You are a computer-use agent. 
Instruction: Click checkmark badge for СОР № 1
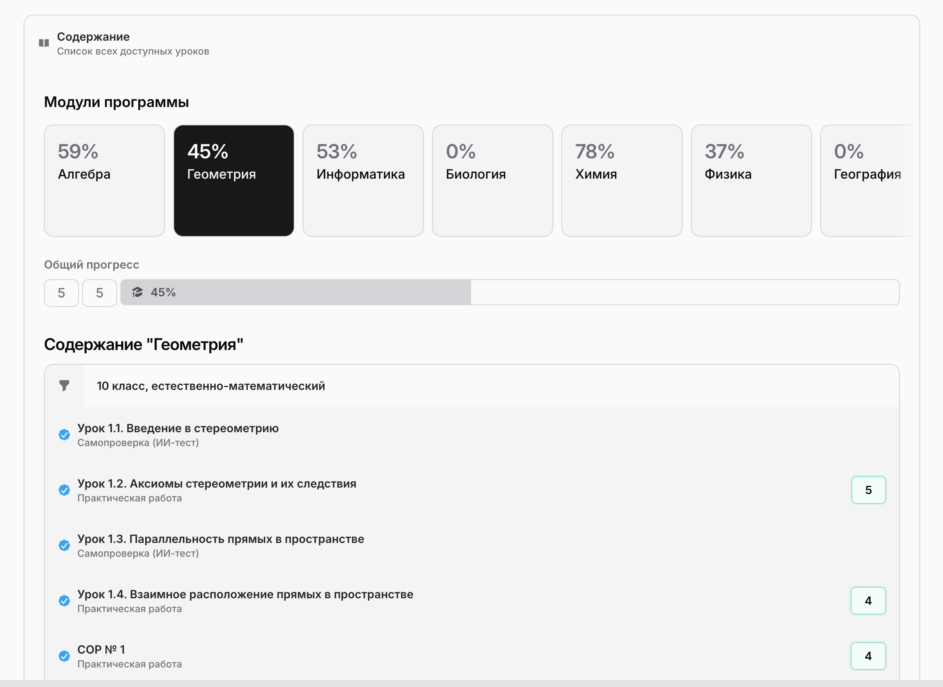click(64, 656)
